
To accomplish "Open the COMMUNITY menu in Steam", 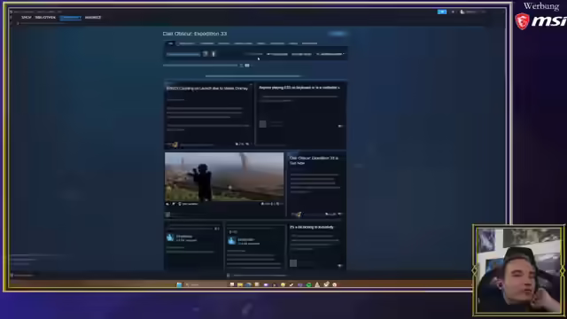I will pos(71,18).
